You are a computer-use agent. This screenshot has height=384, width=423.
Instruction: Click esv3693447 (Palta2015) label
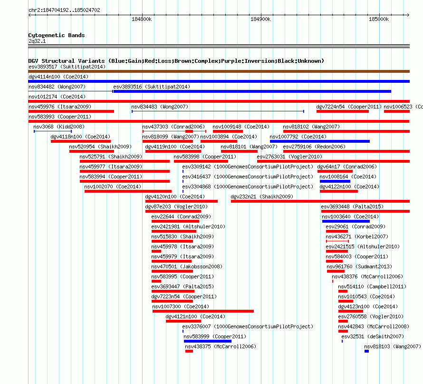pyautogui.click(x=183, y=286)
